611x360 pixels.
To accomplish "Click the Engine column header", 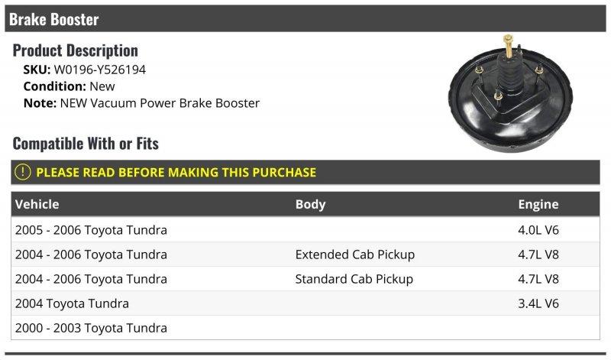I will tap(538, 204).
